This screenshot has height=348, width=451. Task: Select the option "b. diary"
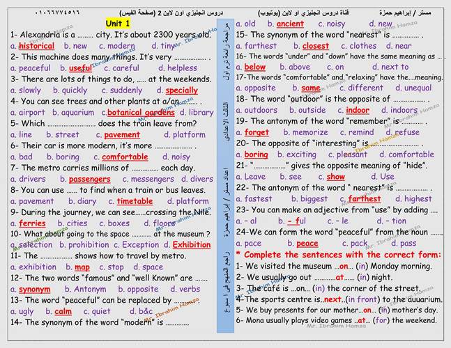point(82,201)
